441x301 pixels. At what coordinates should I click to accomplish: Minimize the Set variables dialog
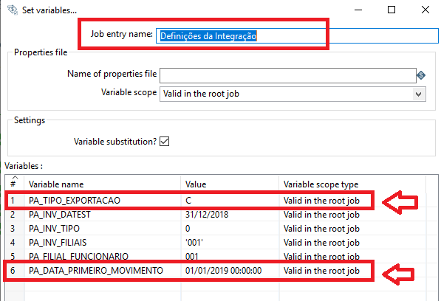point(358,10)
